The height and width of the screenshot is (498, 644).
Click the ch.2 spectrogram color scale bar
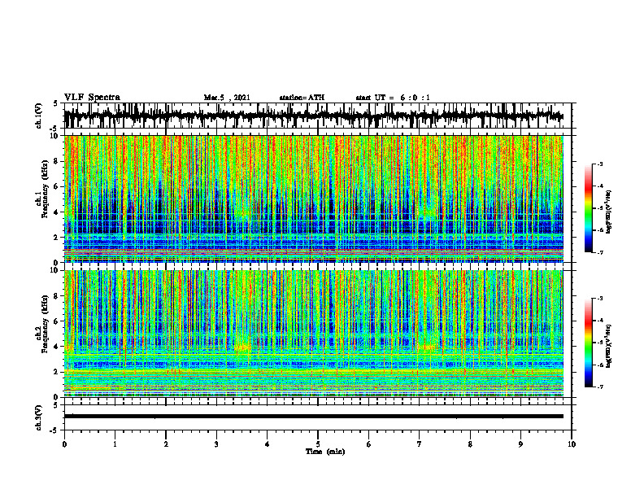(589, 343)
